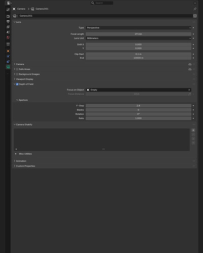Expand the Safe Areas panel
Viewport: 203px width, 253px height.
15,69
